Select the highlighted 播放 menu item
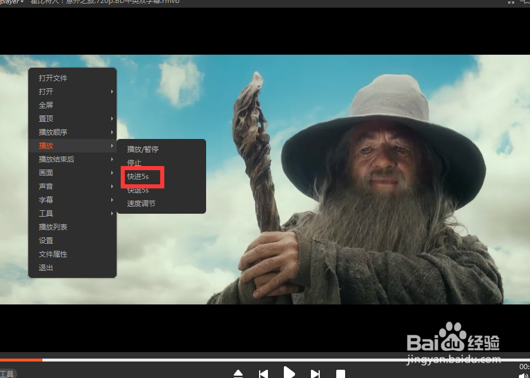 pos(72,145)
